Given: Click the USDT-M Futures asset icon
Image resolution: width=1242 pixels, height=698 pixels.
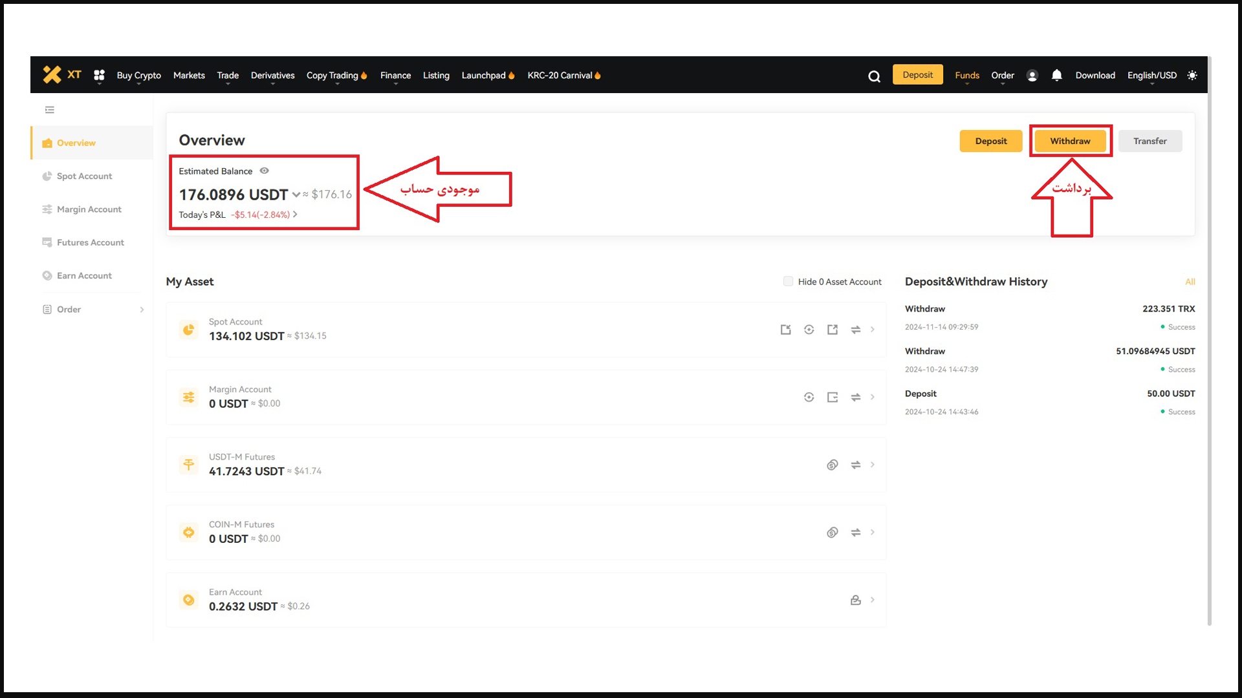Looking at the screenshot, I should [188, 465].
